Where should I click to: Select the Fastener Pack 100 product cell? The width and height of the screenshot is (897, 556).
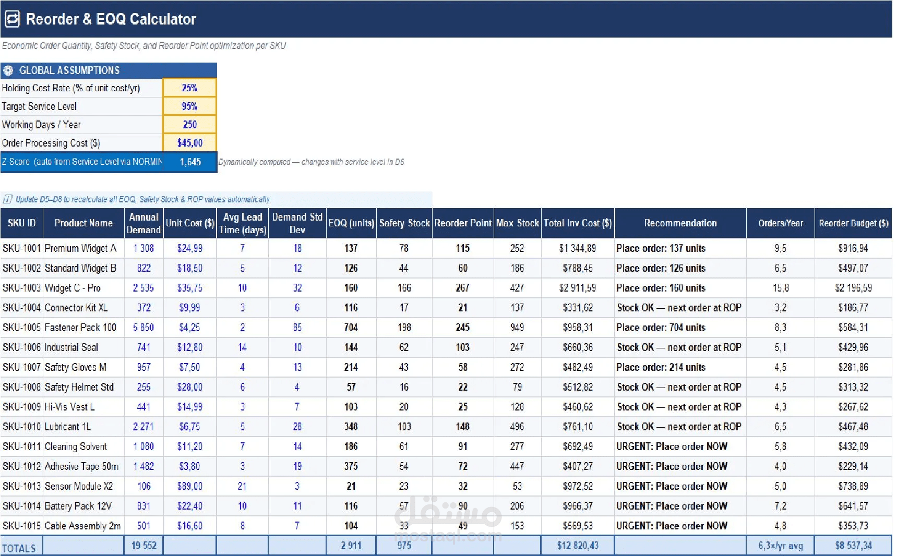(x=83, y=328)
